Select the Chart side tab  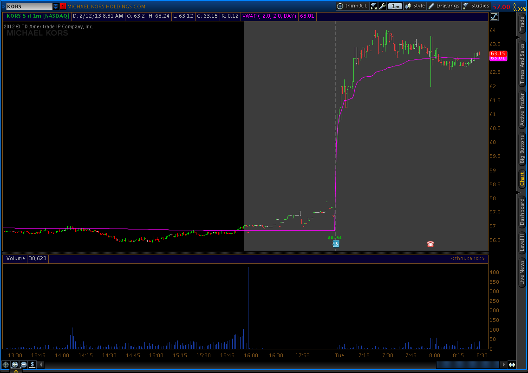(522, 179)
